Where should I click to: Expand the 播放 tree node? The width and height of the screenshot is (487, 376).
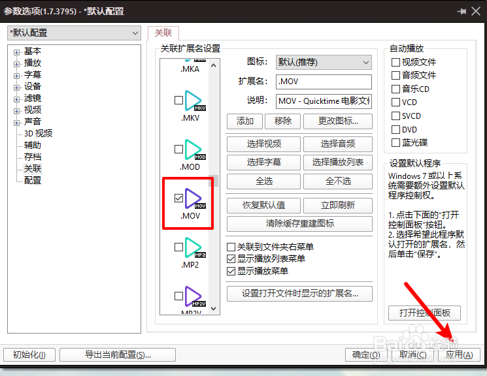pyautogui.click(x=16, y=64)
